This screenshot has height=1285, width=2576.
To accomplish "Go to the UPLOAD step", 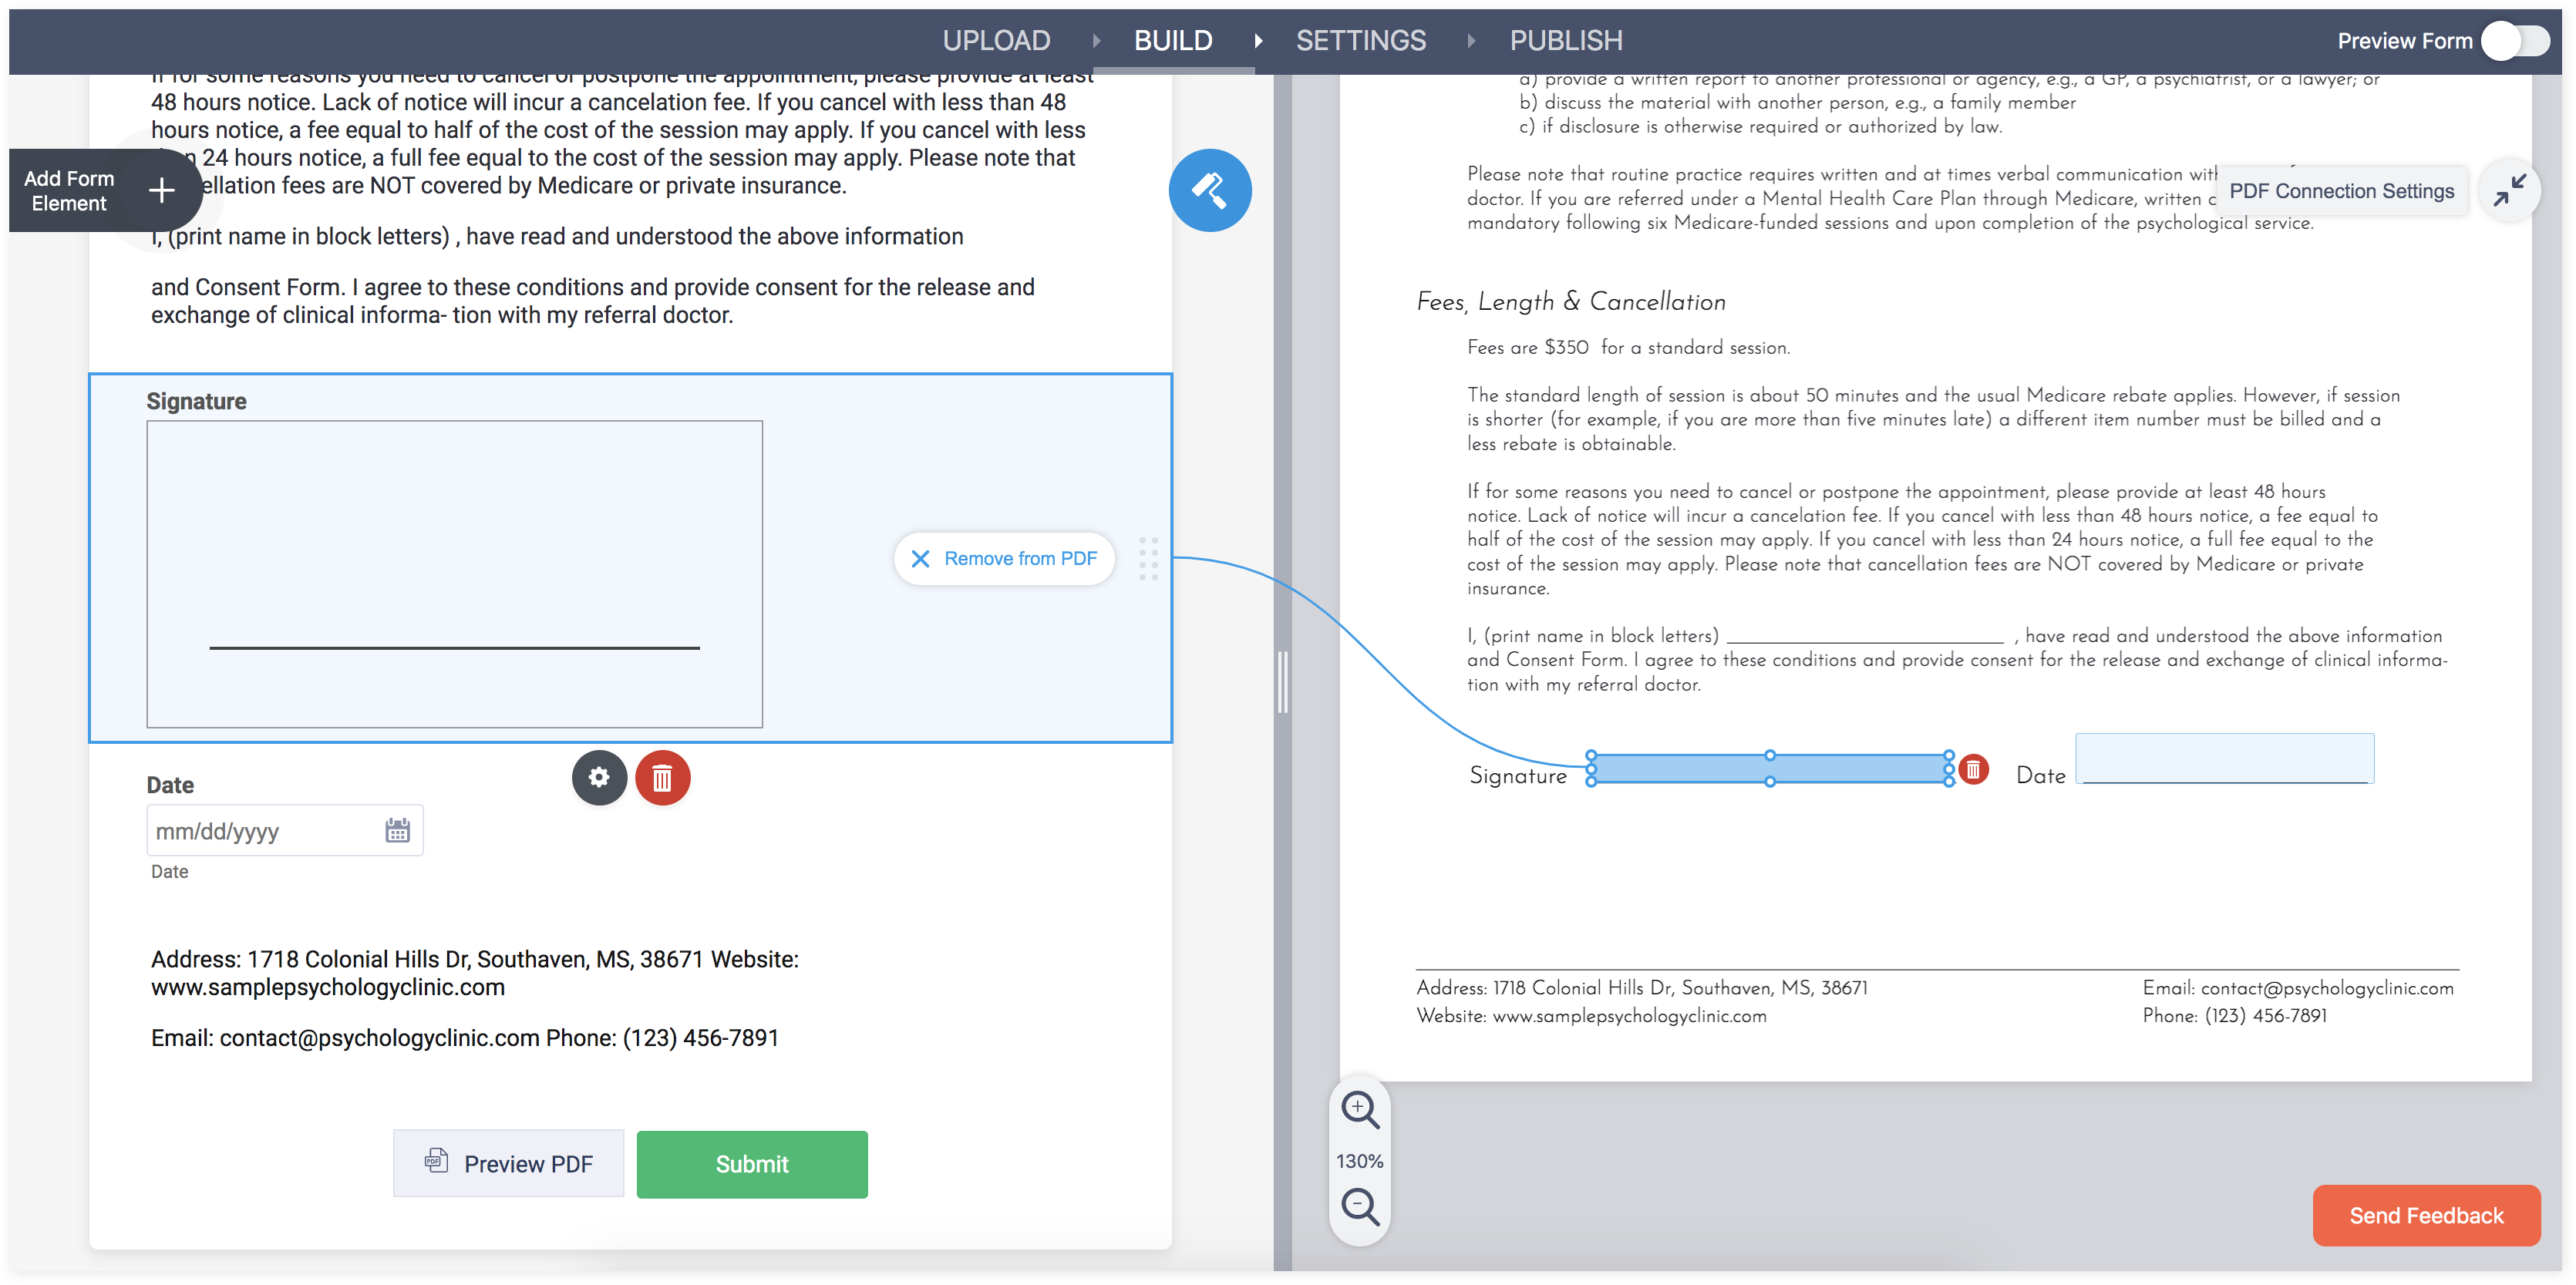I will (996, 41).
